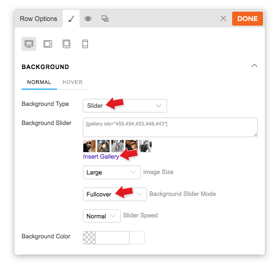Open the Styling brush tab
The width and height of the screenshot is (278, 265).
pyautogui.click(x=71, y=19)
